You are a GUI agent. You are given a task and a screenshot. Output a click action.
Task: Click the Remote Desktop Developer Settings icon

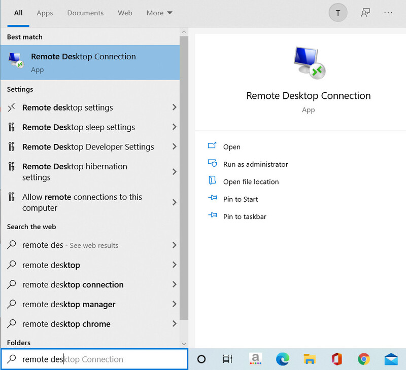[x=11, y=146]
